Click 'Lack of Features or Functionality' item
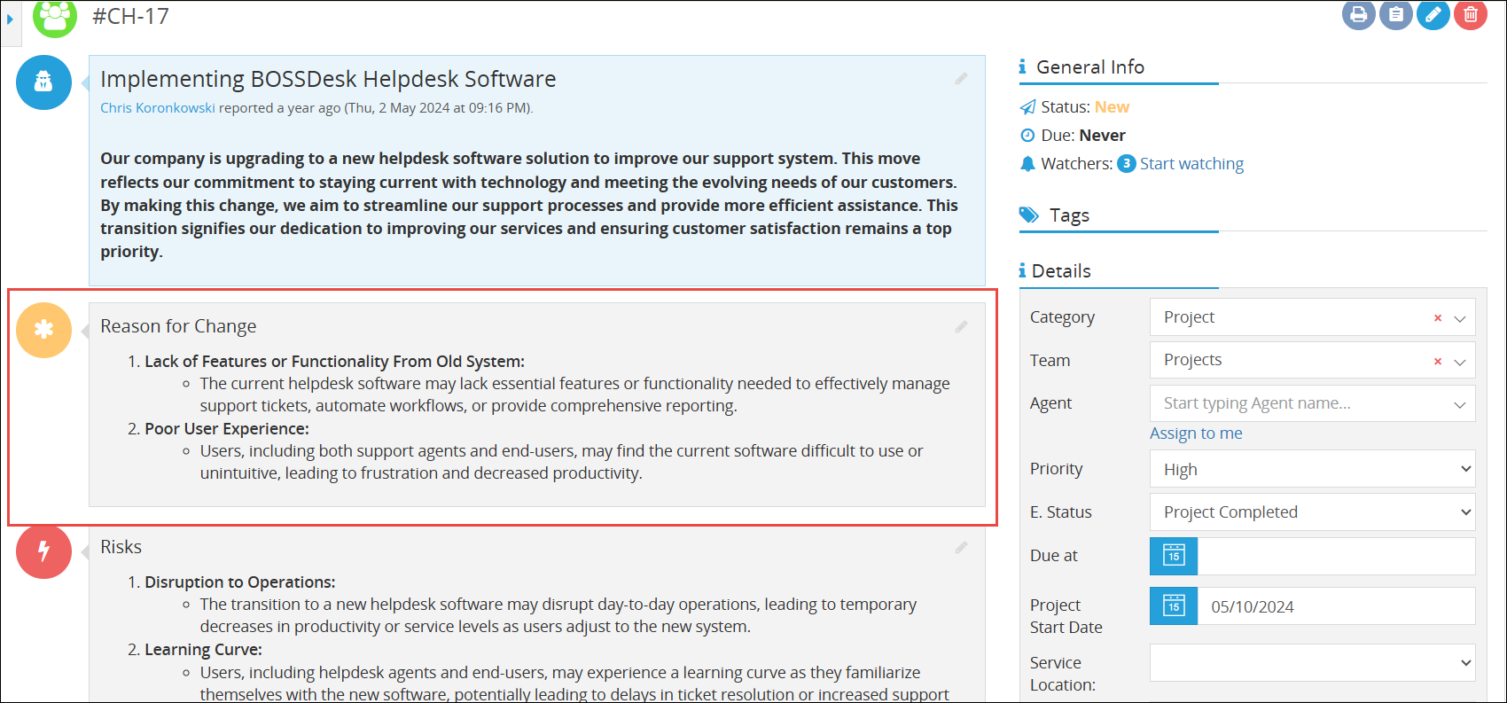 (x=334, y=362)
